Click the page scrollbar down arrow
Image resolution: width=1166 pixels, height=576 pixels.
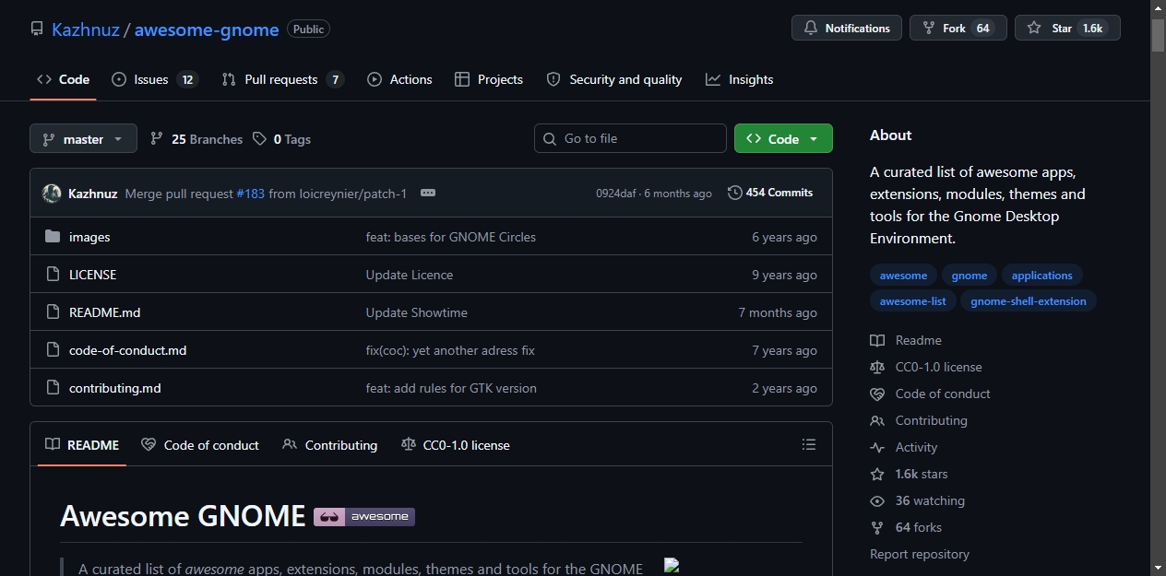[1159, 568]
